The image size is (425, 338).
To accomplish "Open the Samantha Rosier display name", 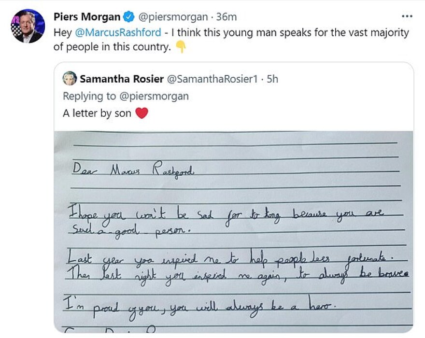I will coord(121,79).
